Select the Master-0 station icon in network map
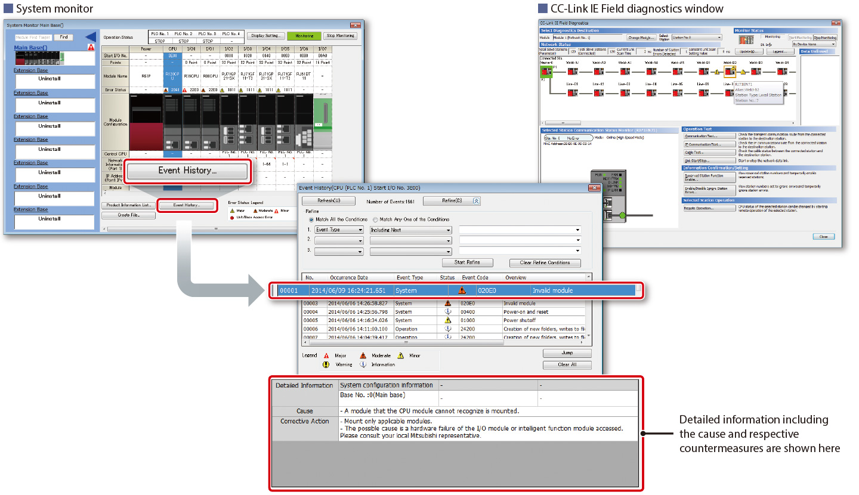The image size is (859, 495). point(546,70)
